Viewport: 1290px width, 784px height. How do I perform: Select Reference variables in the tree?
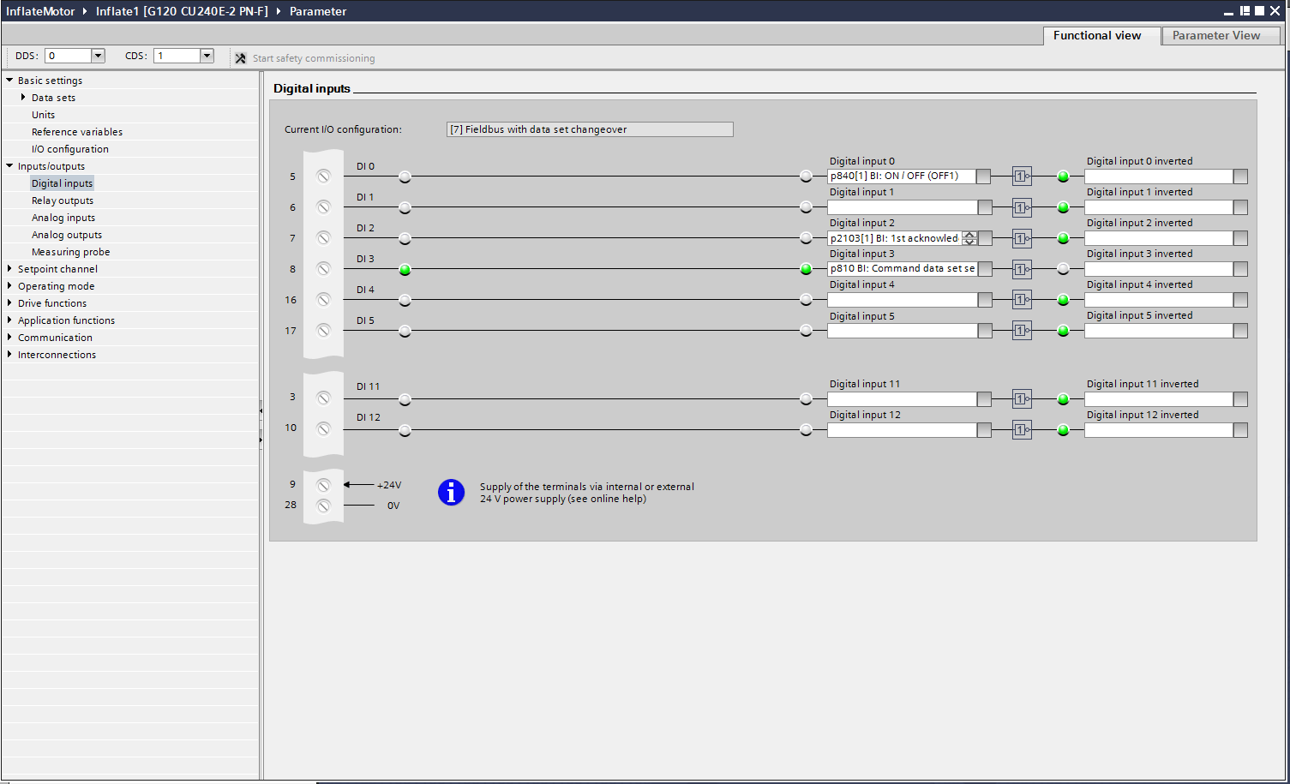pos(77,132)
